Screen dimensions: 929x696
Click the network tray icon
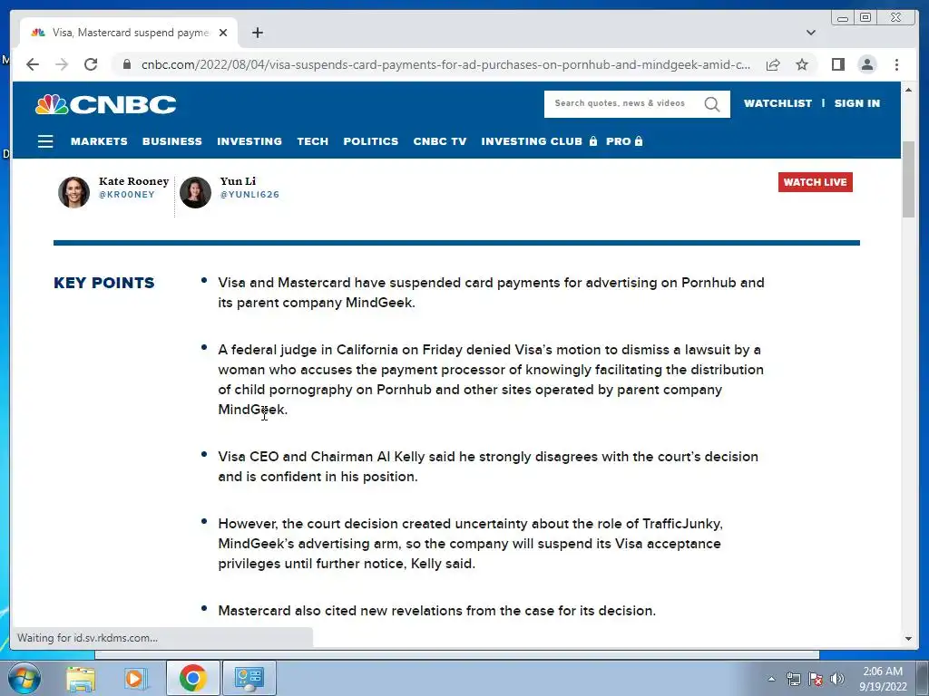click(793, 679)
